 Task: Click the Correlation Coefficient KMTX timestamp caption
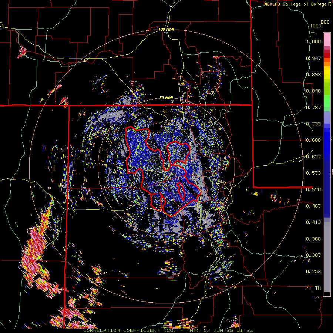pos(168,330)
